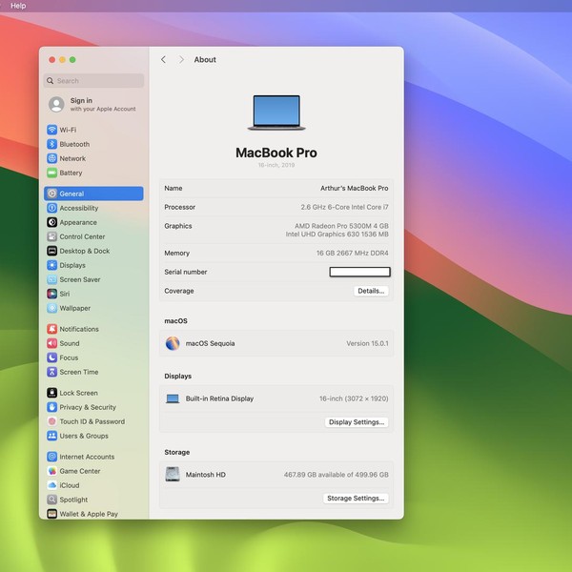Open Control Center icon

51,236
